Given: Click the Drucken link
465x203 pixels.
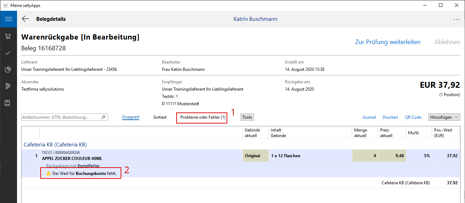Looking at the screenshot, I should (x=390, y=117).
